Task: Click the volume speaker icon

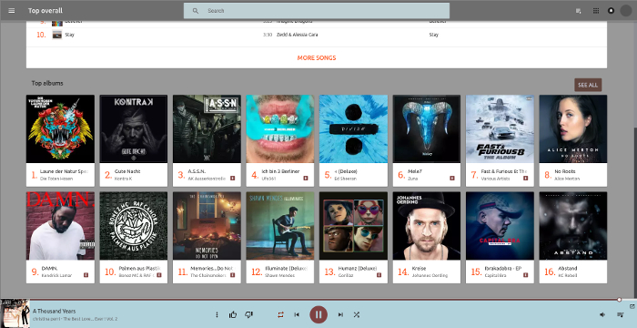Action: click(x=602, y=314)
